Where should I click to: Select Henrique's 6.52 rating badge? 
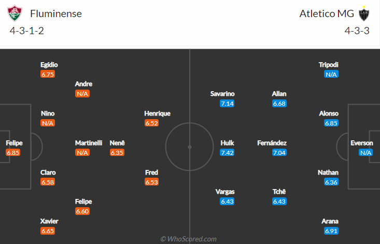point(151,123)
